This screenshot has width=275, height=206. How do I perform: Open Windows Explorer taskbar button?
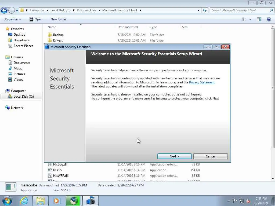tap(41, 201)
